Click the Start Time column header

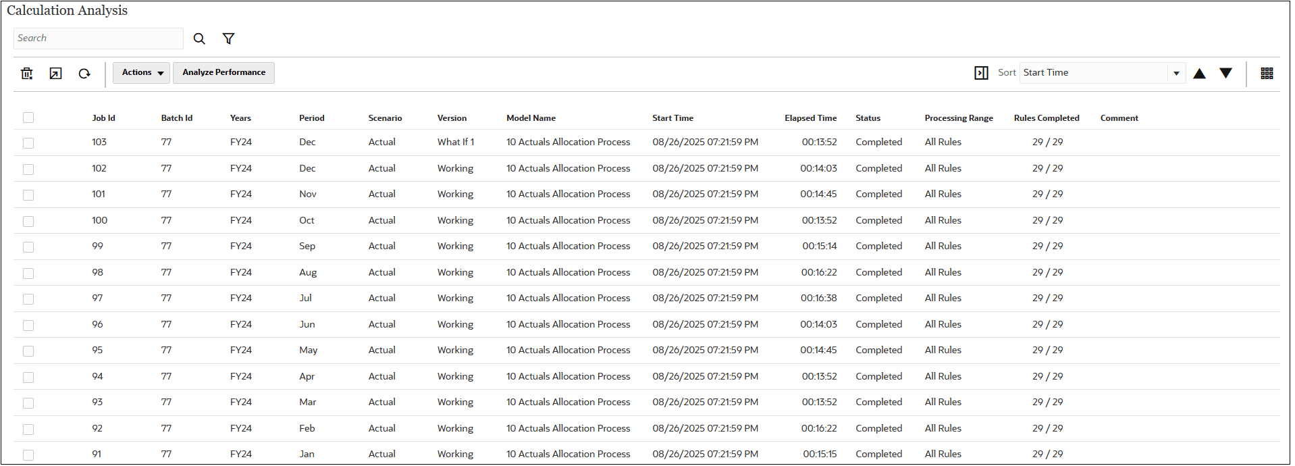tap(672, 118)
